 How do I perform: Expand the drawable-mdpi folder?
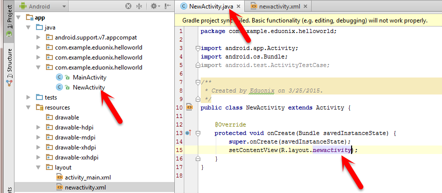(38, 137)
